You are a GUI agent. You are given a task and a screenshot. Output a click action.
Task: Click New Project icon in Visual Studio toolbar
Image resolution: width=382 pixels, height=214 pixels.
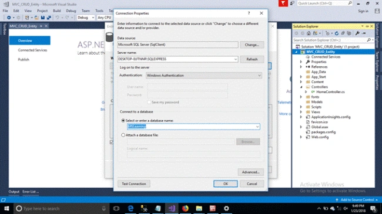click(27, 18)
